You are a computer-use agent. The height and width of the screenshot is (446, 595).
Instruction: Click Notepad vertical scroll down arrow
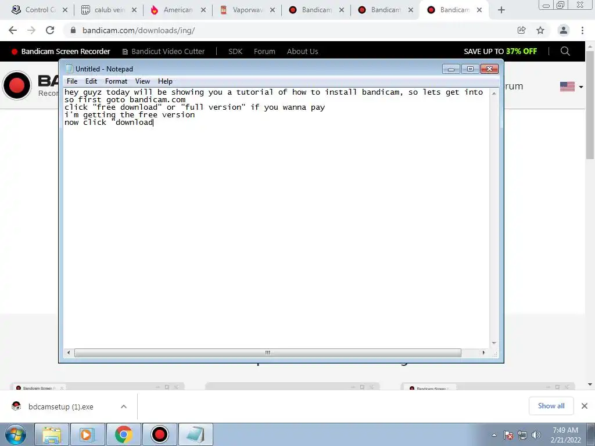494,343
